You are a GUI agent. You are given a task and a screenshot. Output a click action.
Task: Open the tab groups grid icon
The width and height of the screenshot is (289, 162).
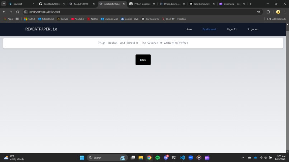[17, 19]
